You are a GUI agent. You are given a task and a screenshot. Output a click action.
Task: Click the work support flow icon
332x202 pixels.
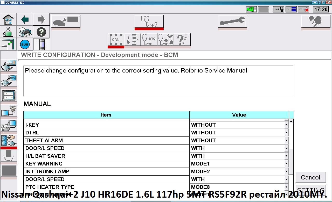(132, 40)
